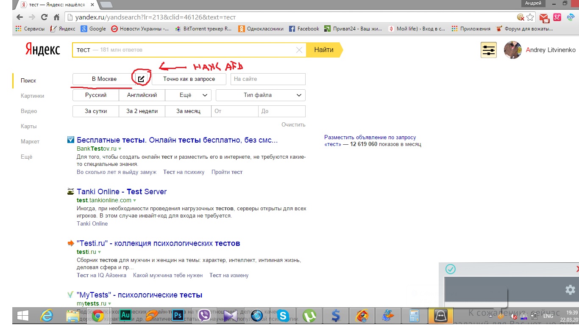Open the Tanki Online - Test Server result
Screen dimensions: 579x325
(x=122, y=192)
